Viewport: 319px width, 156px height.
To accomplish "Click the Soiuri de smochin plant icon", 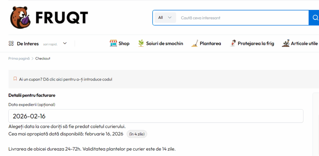I will [x=141, y=43].
